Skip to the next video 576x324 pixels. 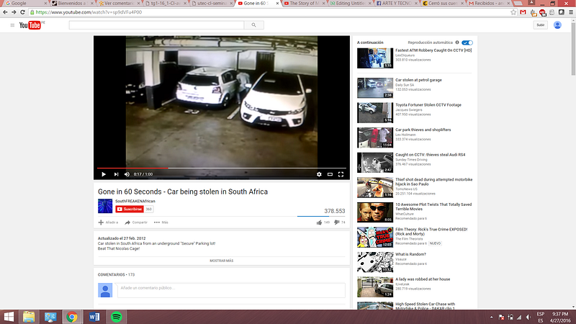[x=116, y=174]
